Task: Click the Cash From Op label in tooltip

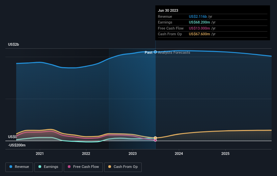Action: 170,34
